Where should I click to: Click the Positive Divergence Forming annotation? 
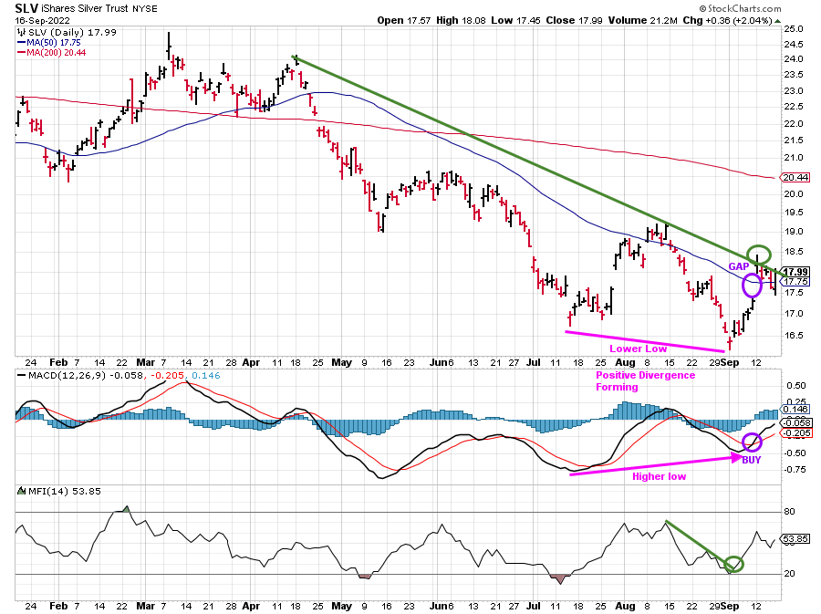click(x=645, y=381)
